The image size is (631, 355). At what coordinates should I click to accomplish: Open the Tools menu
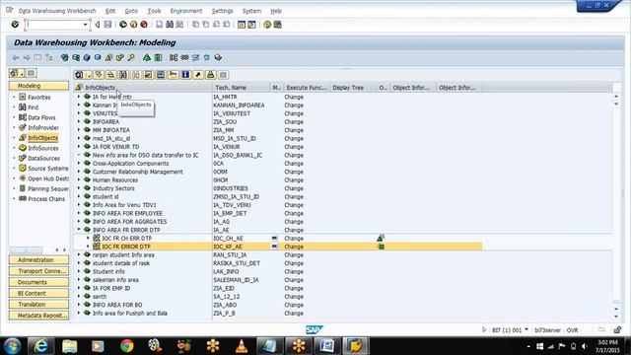coord(154,11)
